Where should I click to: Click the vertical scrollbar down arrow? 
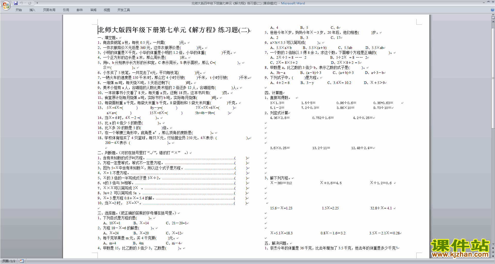(x=493, y=244)
